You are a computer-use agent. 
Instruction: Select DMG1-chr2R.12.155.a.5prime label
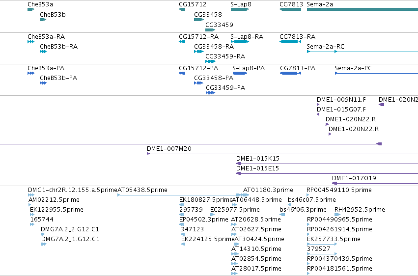(x=73, y=190)
